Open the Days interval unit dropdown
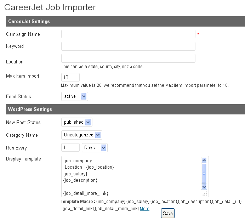This screenshot has height=220, width=245. click(x=95, y=148)
